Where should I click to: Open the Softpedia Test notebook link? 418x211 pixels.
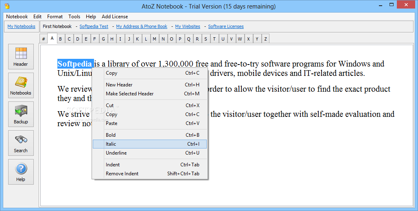(x=94, y=26)
